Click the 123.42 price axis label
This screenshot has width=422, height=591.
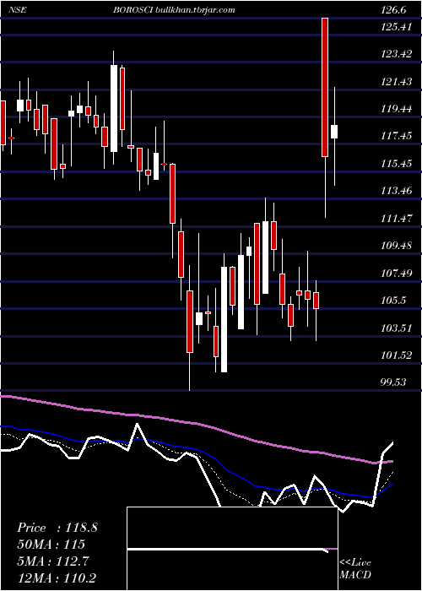[397, 55]
